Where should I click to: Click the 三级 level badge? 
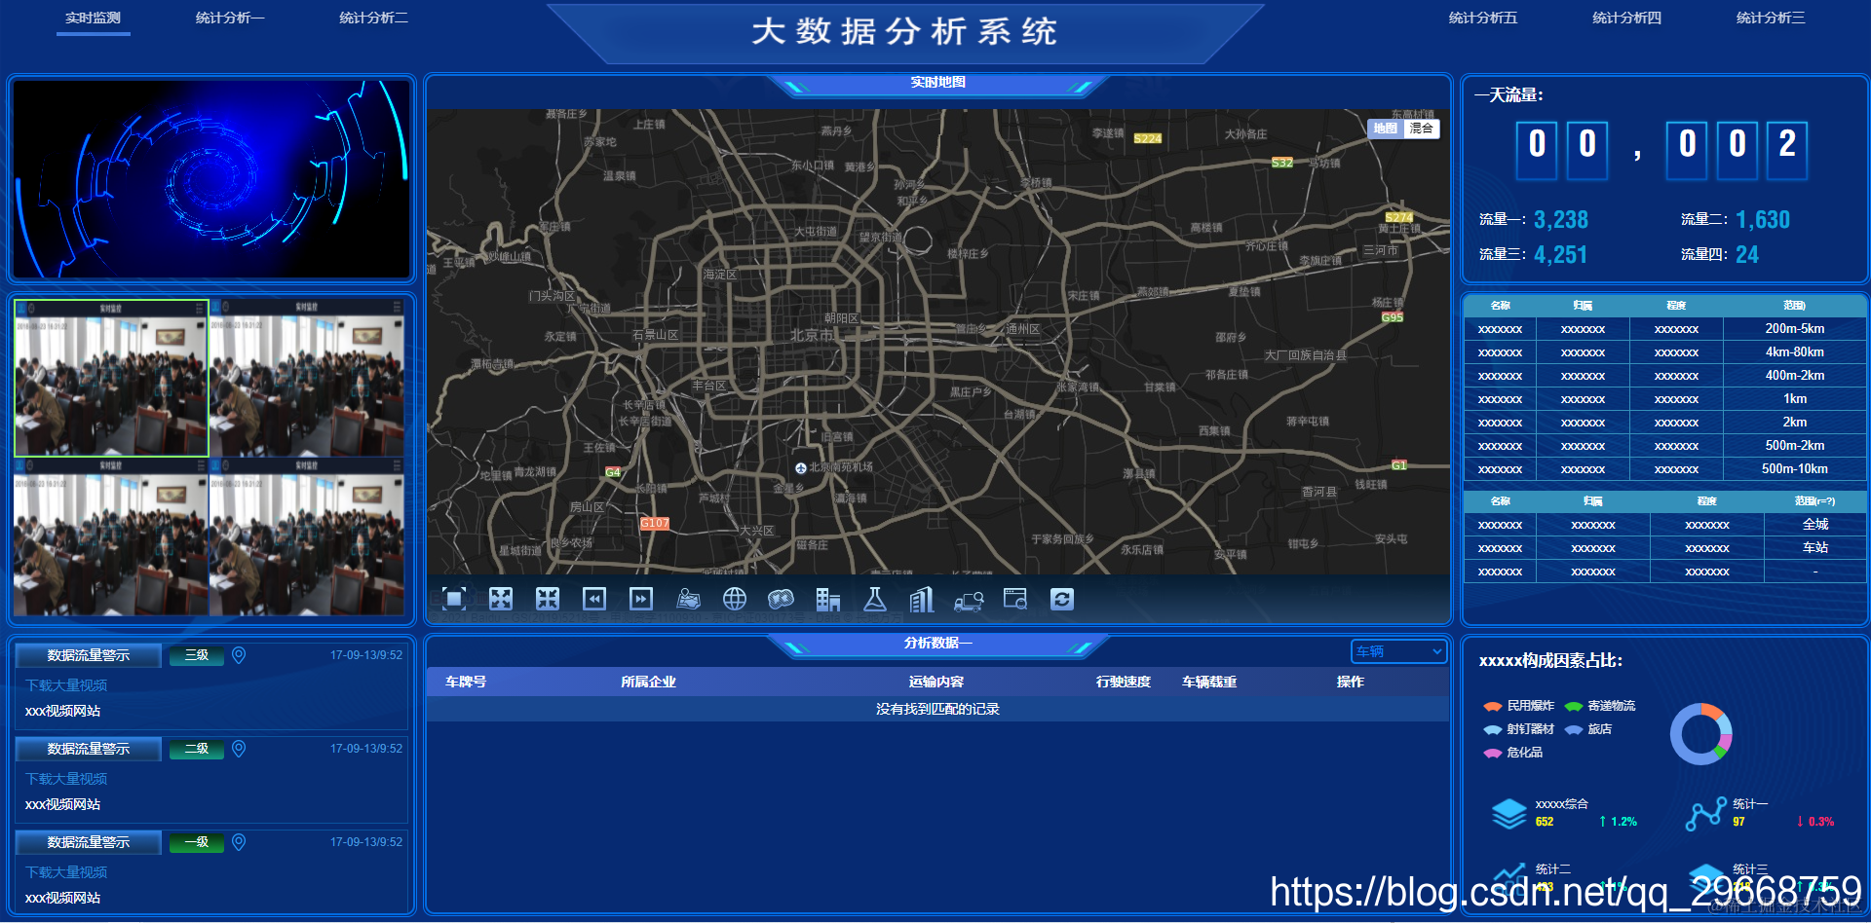click(x=197, y=655)
